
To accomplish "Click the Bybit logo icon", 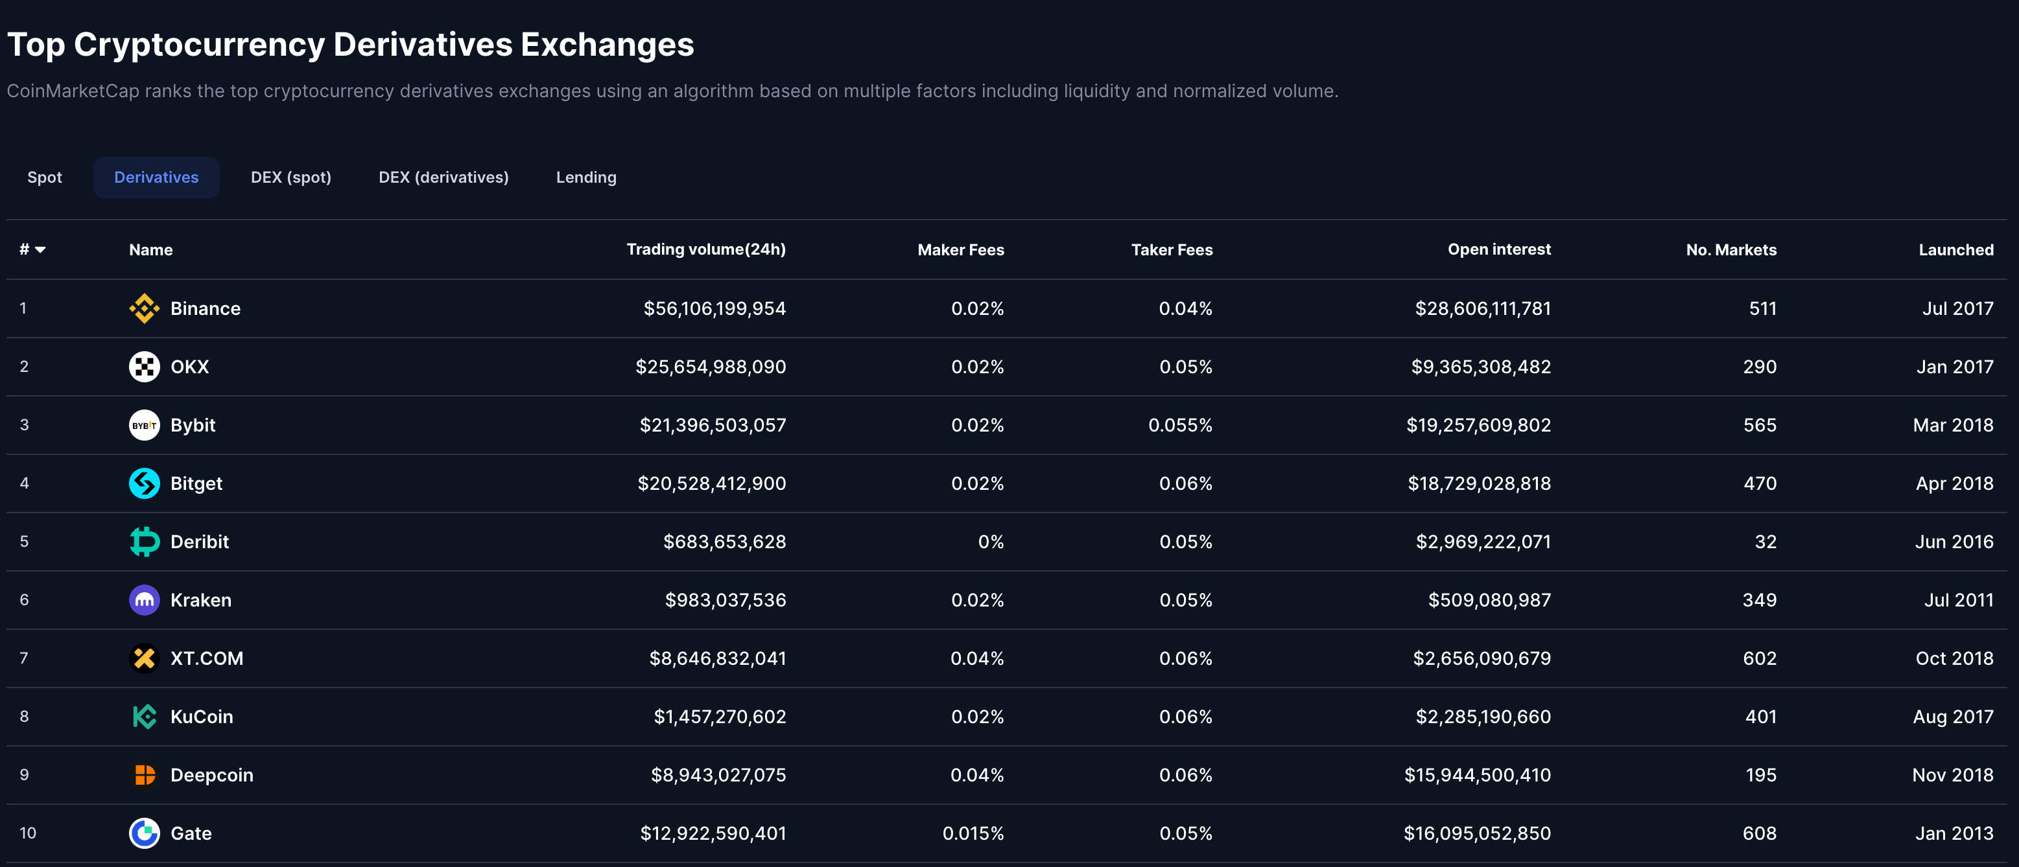I will click(144, 425).
